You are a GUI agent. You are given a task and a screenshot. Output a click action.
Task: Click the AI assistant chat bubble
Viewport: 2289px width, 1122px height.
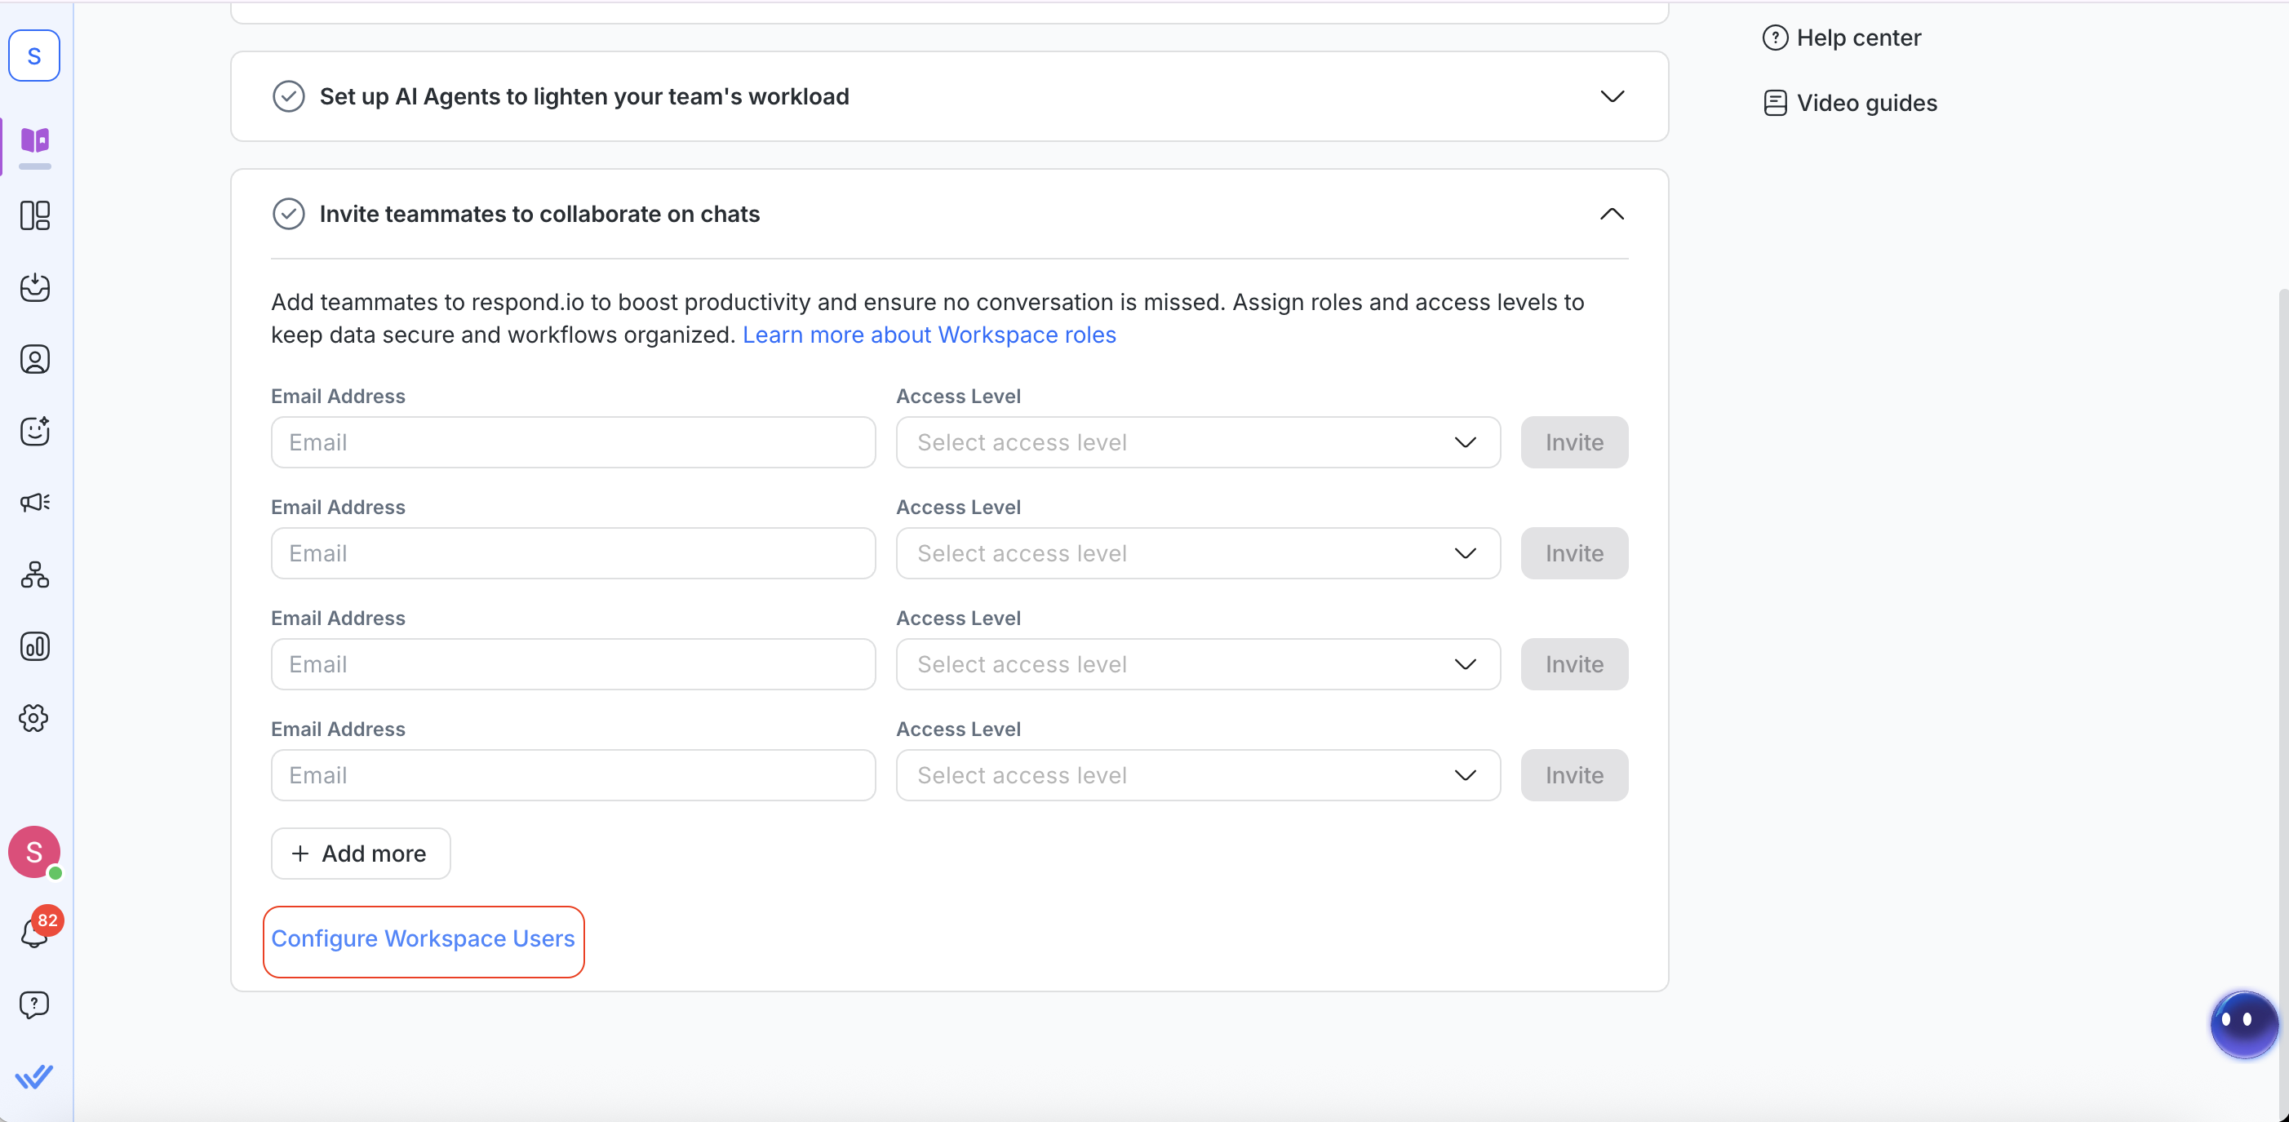click(2243, 1023)
